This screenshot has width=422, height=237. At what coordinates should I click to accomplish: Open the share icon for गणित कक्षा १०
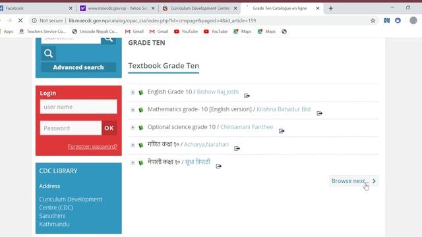point(237,148)
